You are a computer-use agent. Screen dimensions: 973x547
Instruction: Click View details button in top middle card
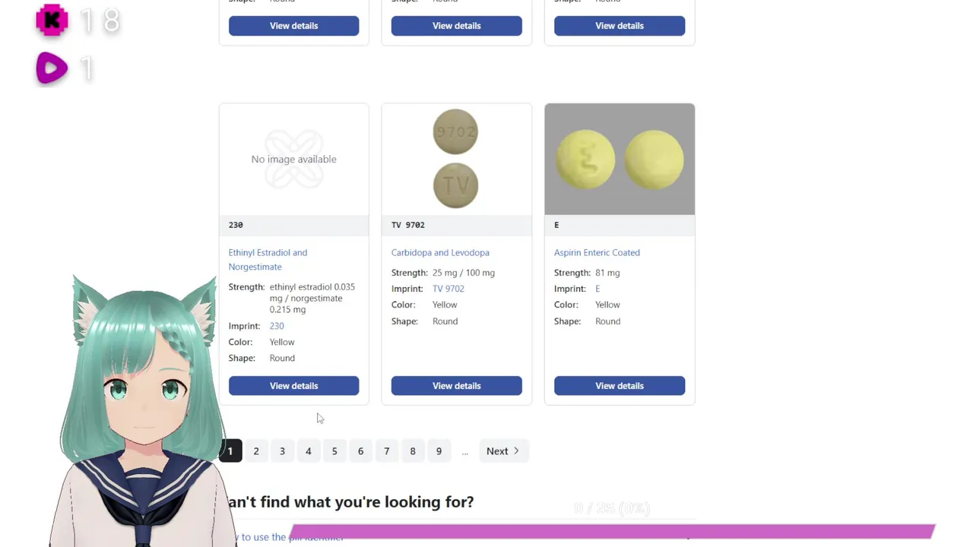pyautogui.click(x=456, y=26)
